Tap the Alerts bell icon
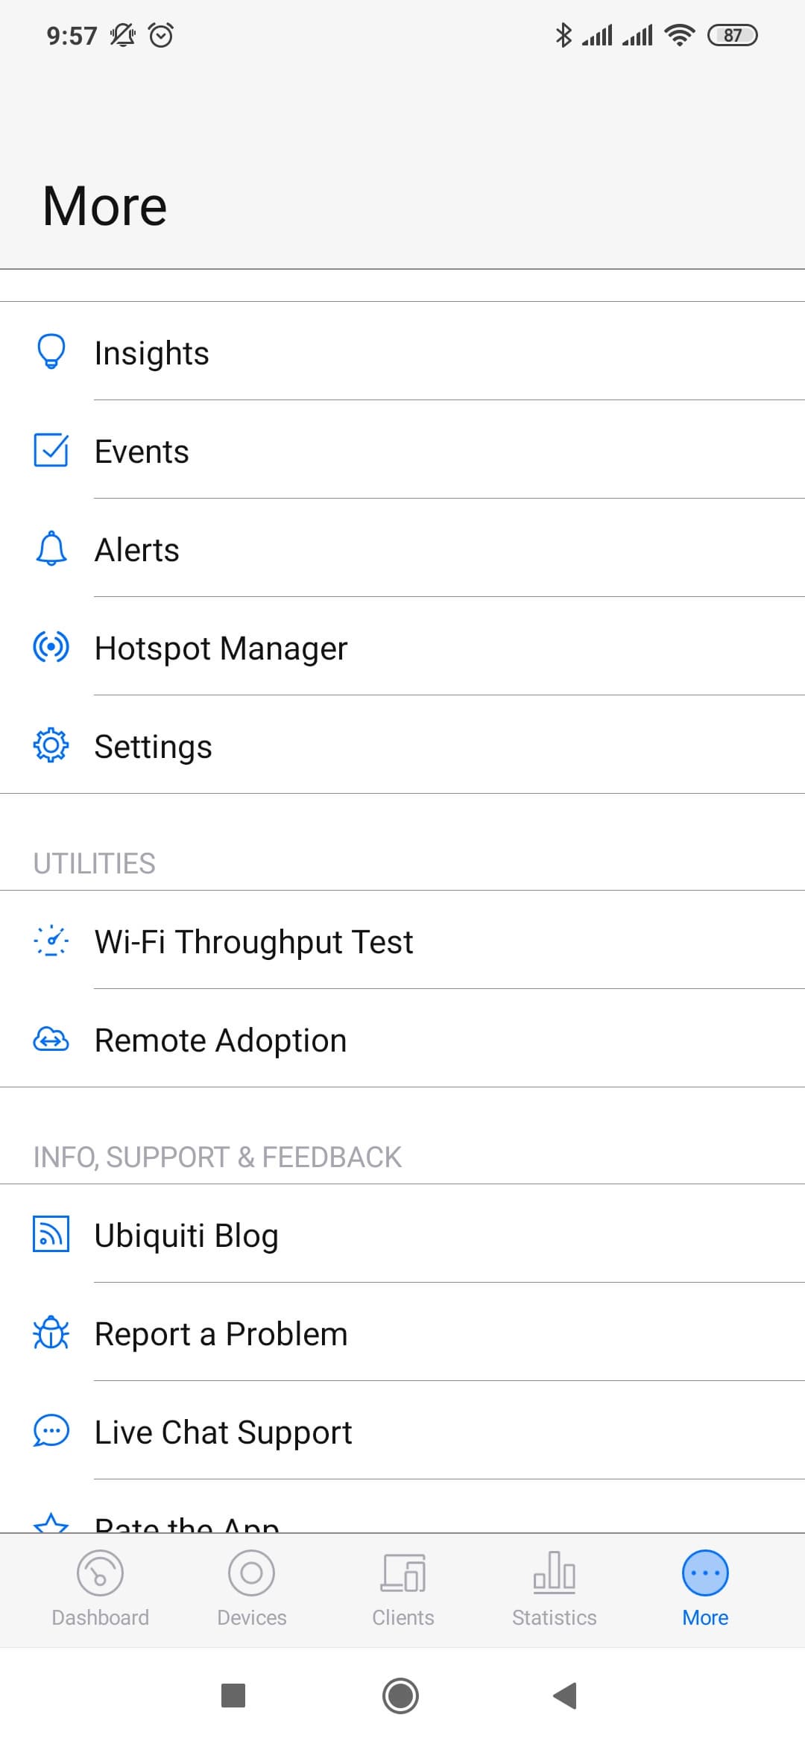Screen dimensions: 805x1744 click(51, 549)
